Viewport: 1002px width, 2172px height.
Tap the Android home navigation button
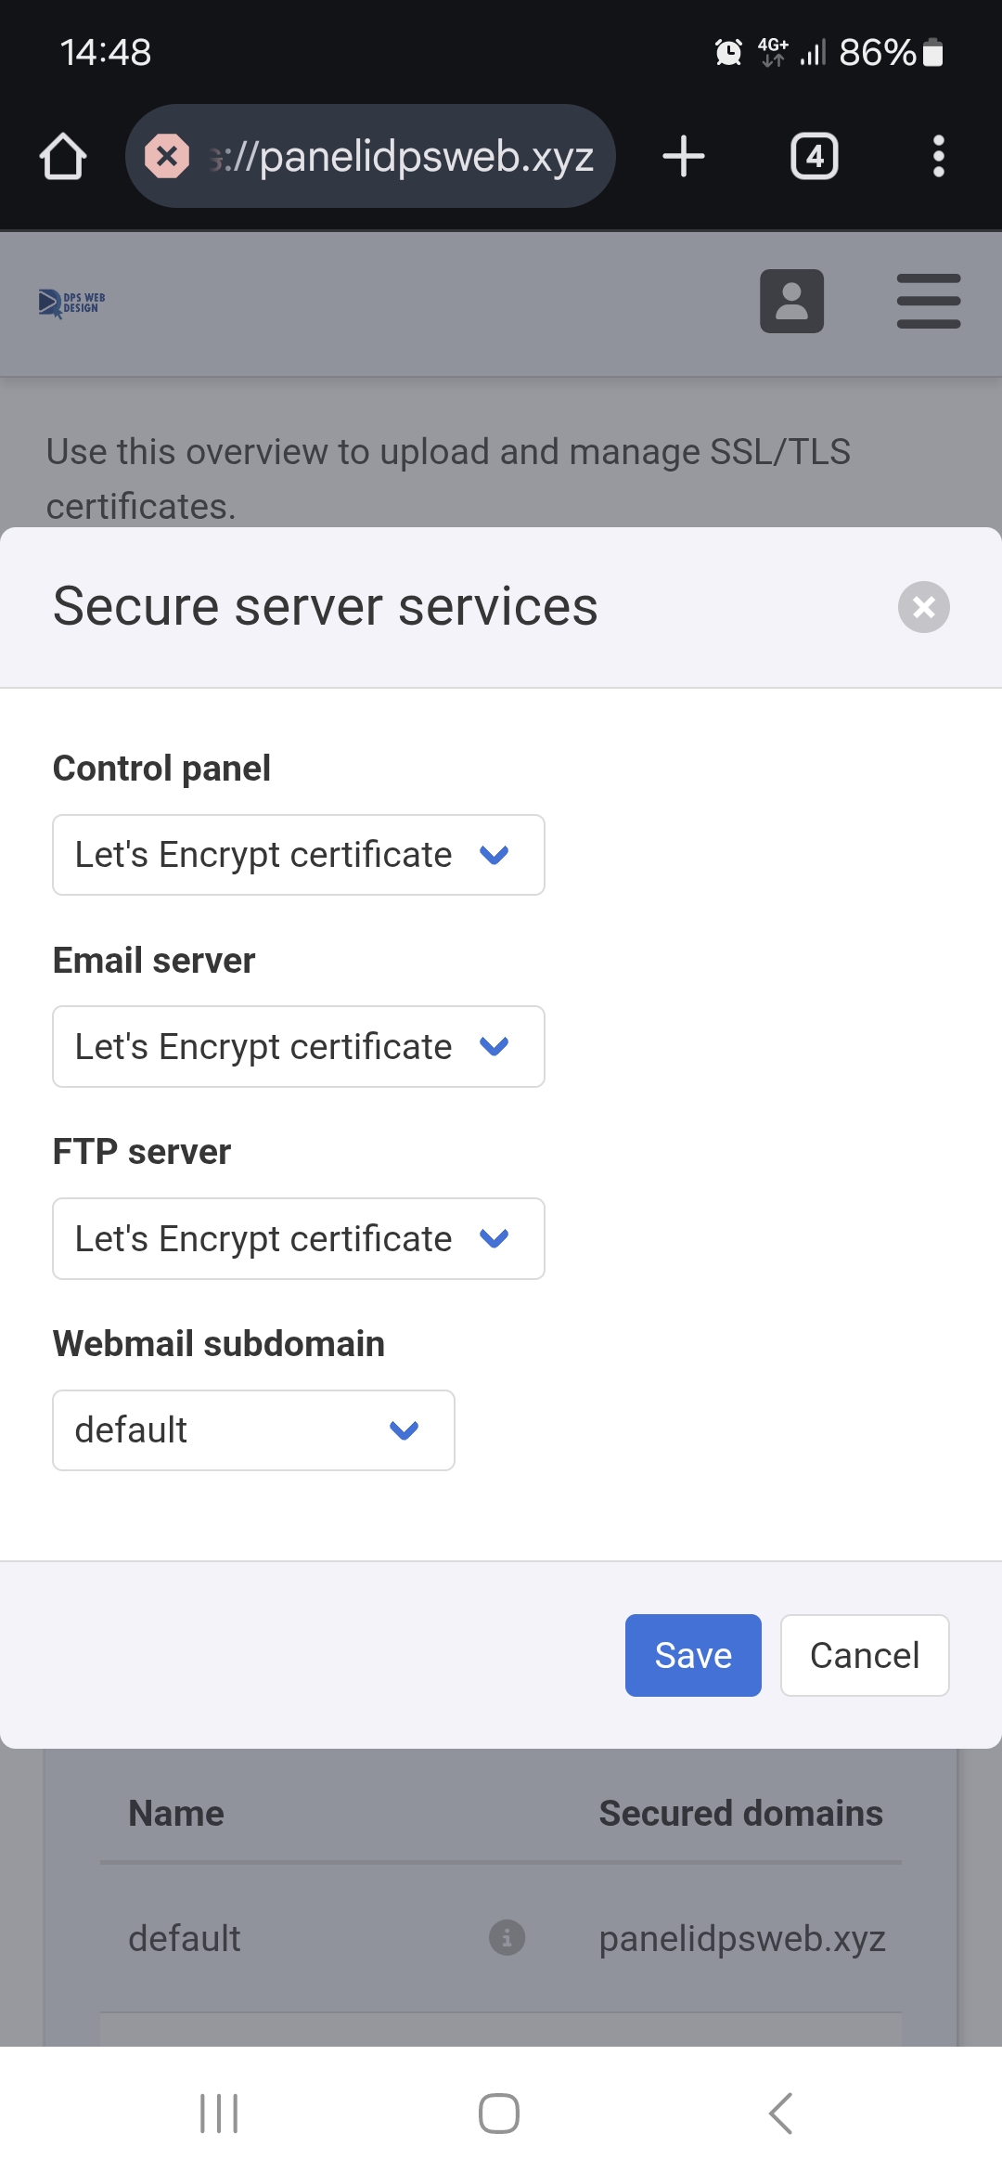[x=499, y=2114]
